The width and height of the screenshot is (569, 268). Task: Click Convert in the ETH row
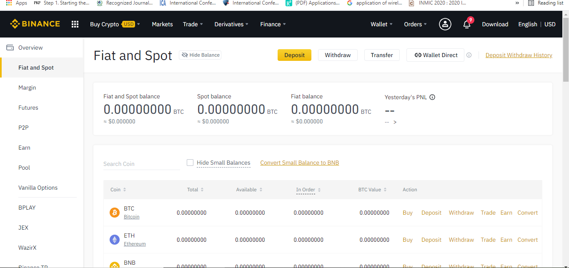pos(527,240)
